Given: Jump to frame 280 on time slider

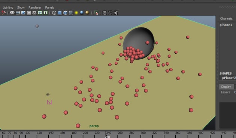Looking at the screenshot, I should pyautogui.click(x=132, y=133).
